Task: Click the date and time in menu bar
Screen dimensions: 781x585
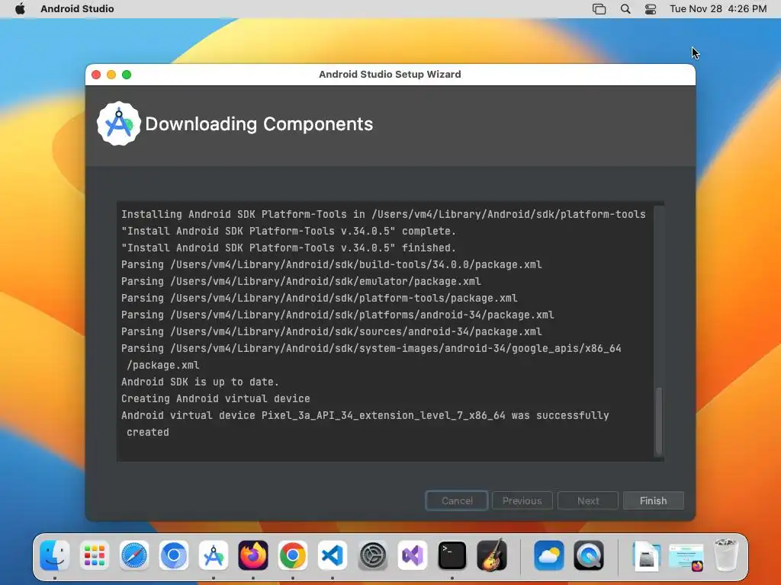Action: [x=718, y=9]
